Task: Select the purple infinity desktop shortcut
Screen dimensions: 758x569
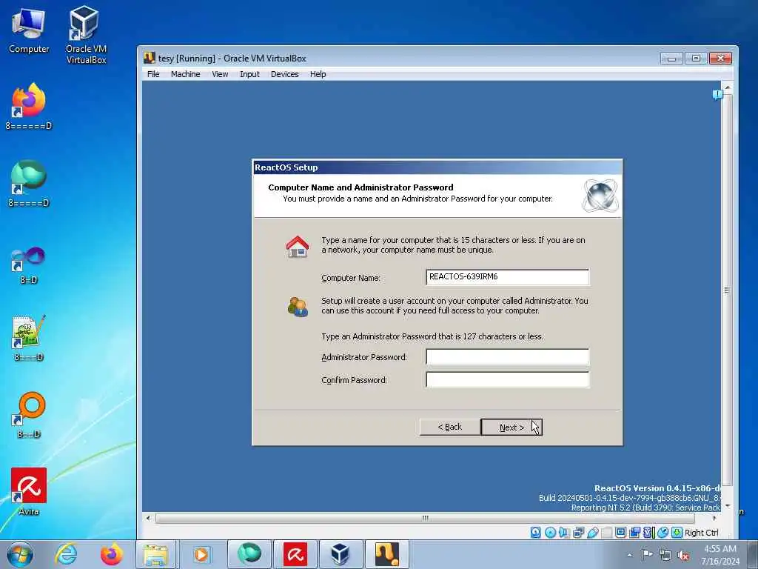Action: (29, 265)
